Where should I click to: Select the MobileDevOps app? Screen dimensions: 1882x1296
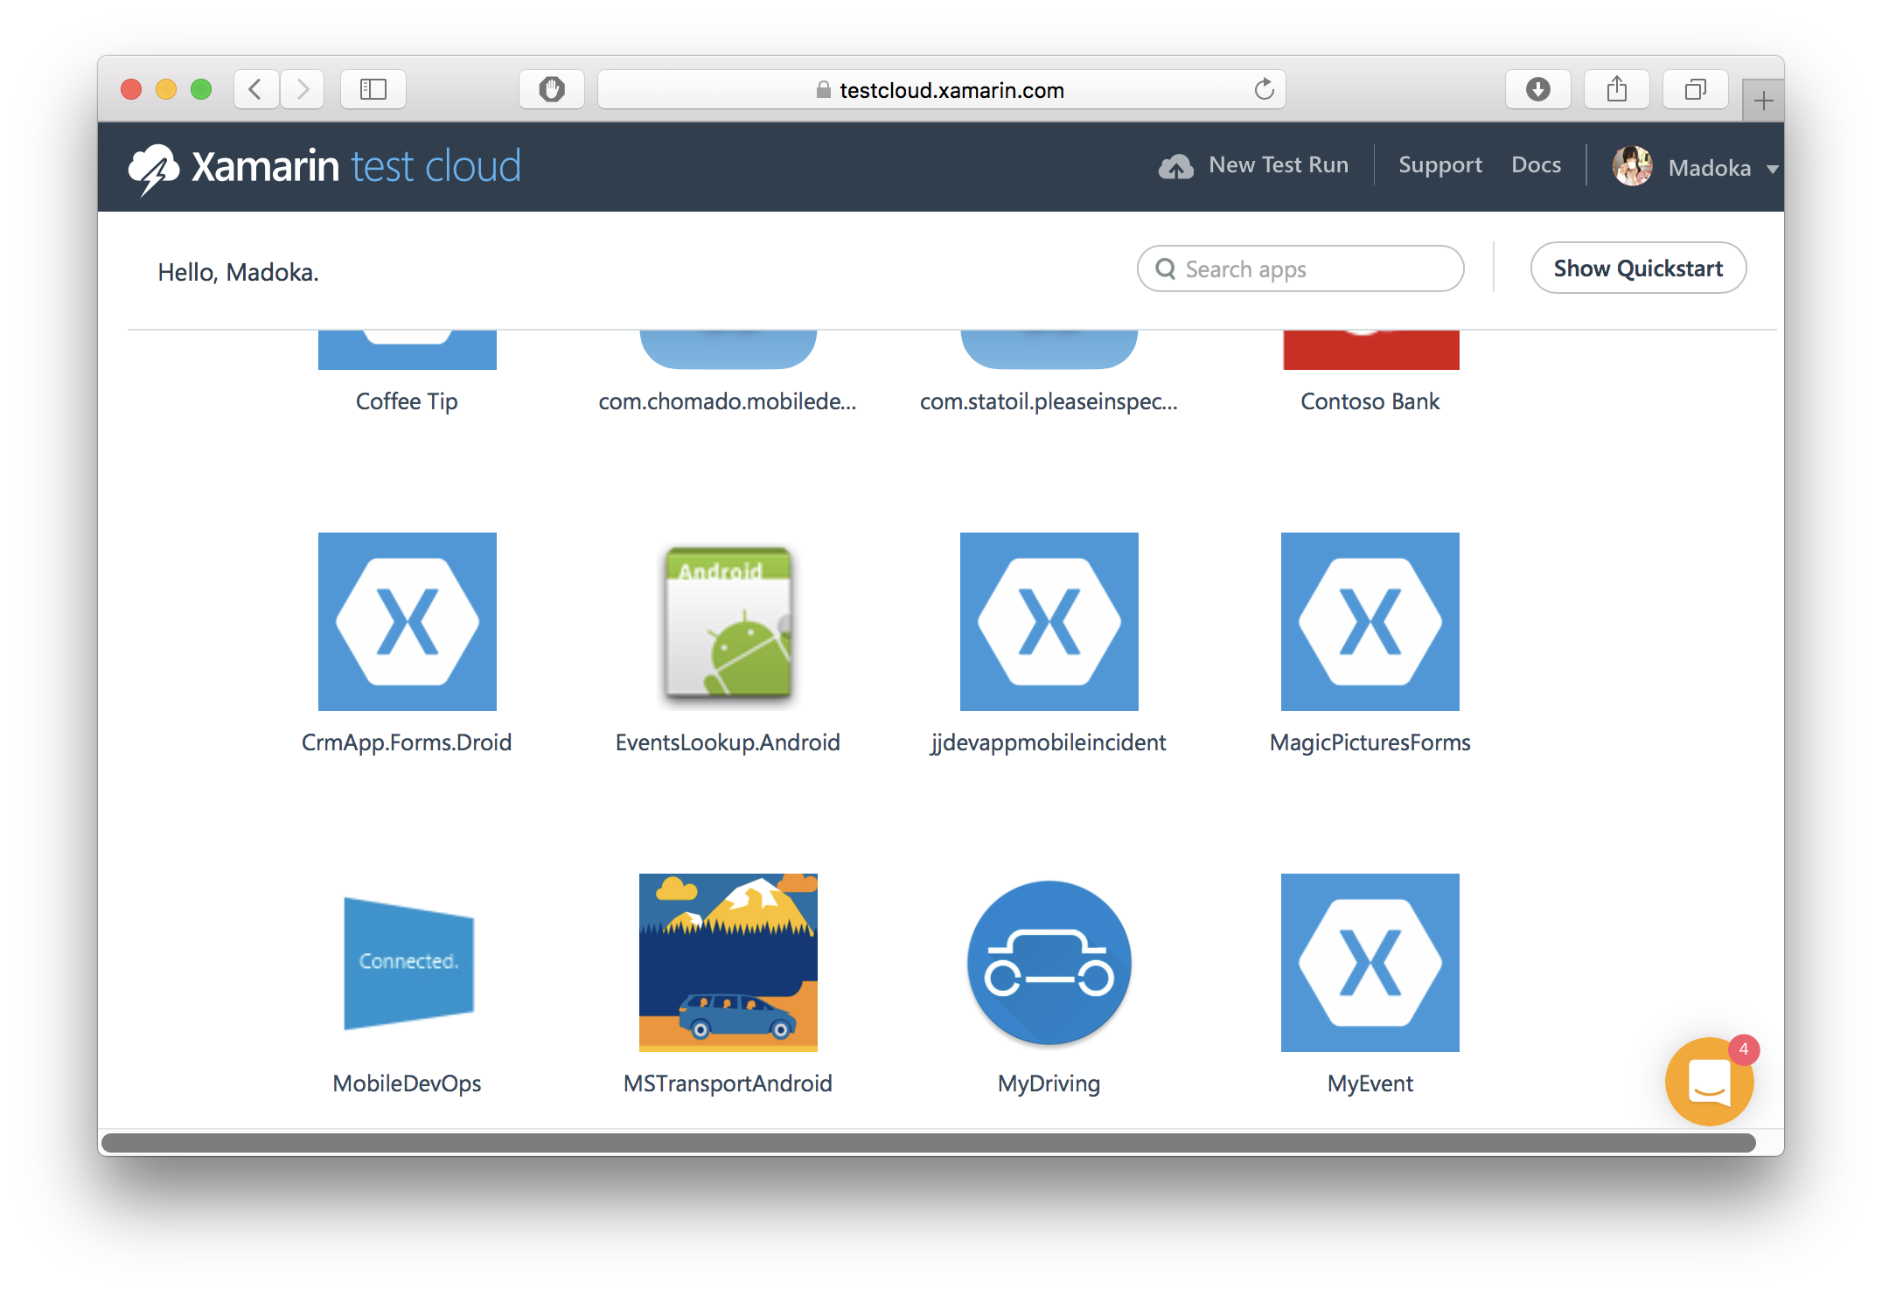pos(406,963)
